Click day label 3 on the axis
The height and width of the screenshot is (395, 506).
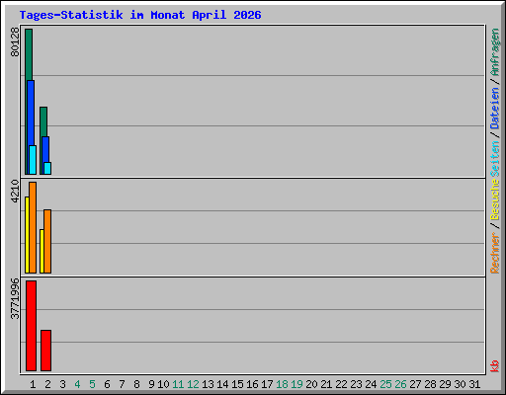tap(62, 384)
